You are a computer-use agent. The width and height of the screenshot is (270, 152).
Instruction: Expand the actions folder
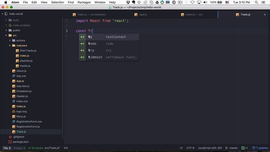(10, 41)
